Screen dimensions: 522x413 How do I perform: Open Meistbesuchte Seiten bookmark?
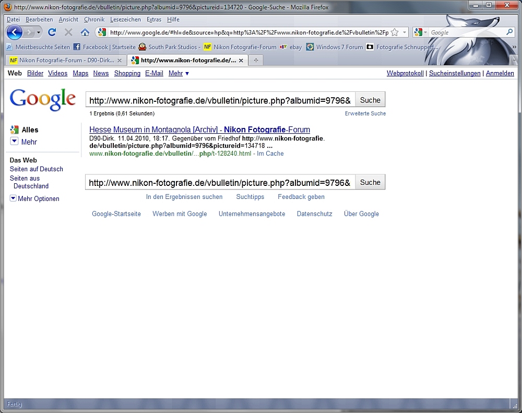click(x=38, y=47)
